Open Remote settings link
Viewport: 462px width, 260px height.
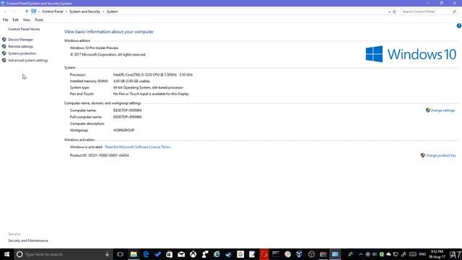(21, 46)
